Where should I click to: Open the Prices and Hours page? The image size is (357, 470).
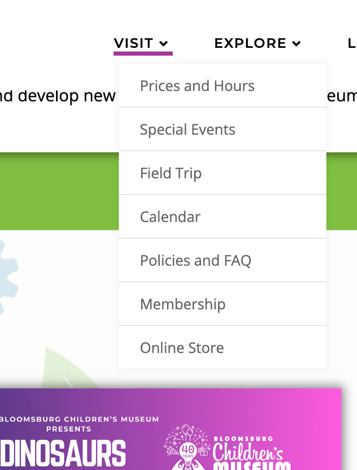pos(197,86)
